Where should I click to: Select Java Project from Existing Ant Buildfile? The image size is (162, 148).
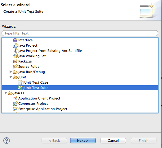tap(50, 51)
